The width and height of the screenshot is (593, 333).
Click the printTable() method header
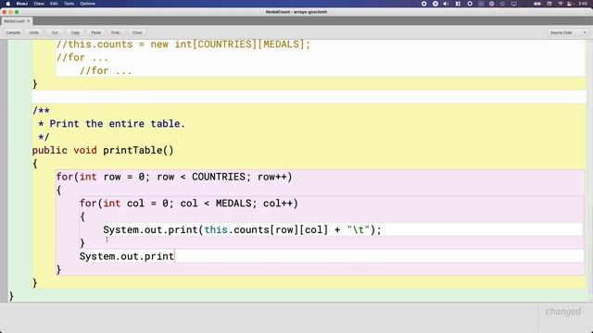tap(103, 150)
